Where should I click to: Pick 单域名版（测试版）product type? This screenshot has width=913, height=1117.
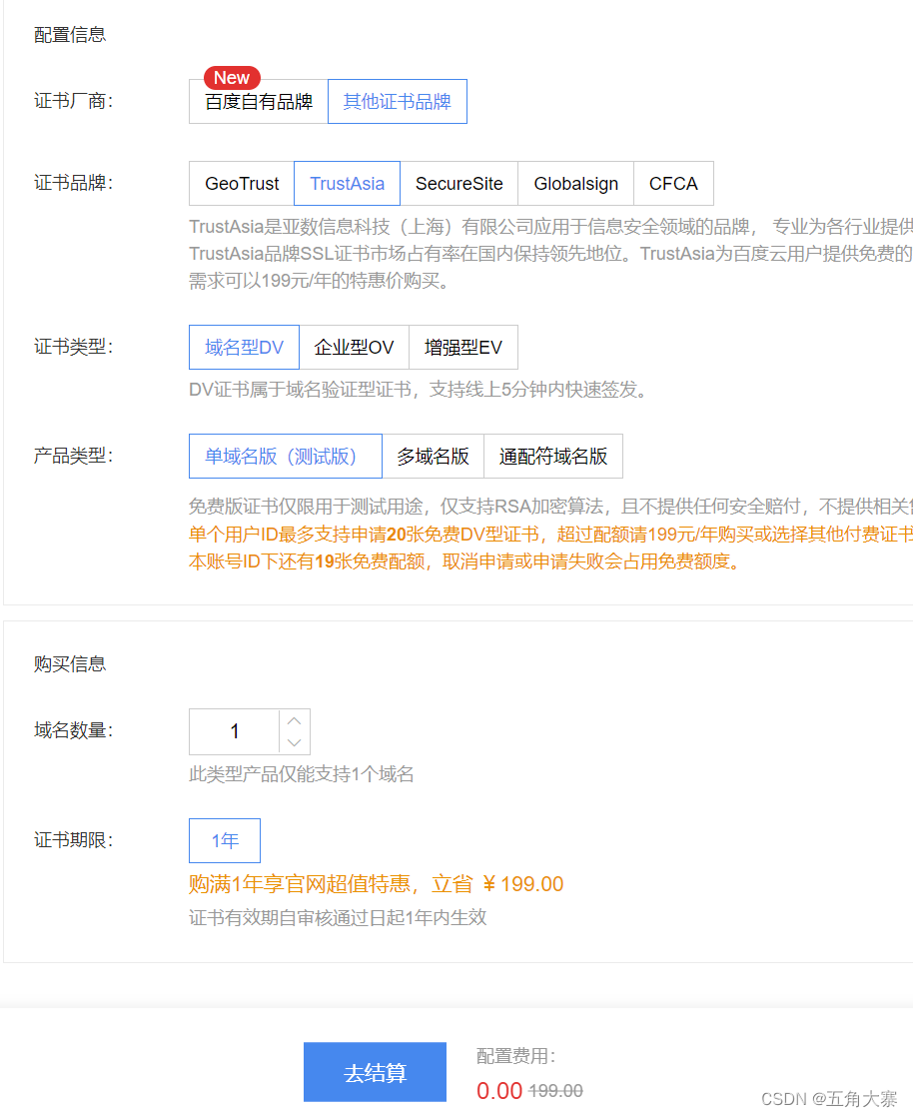coord(285,456)
